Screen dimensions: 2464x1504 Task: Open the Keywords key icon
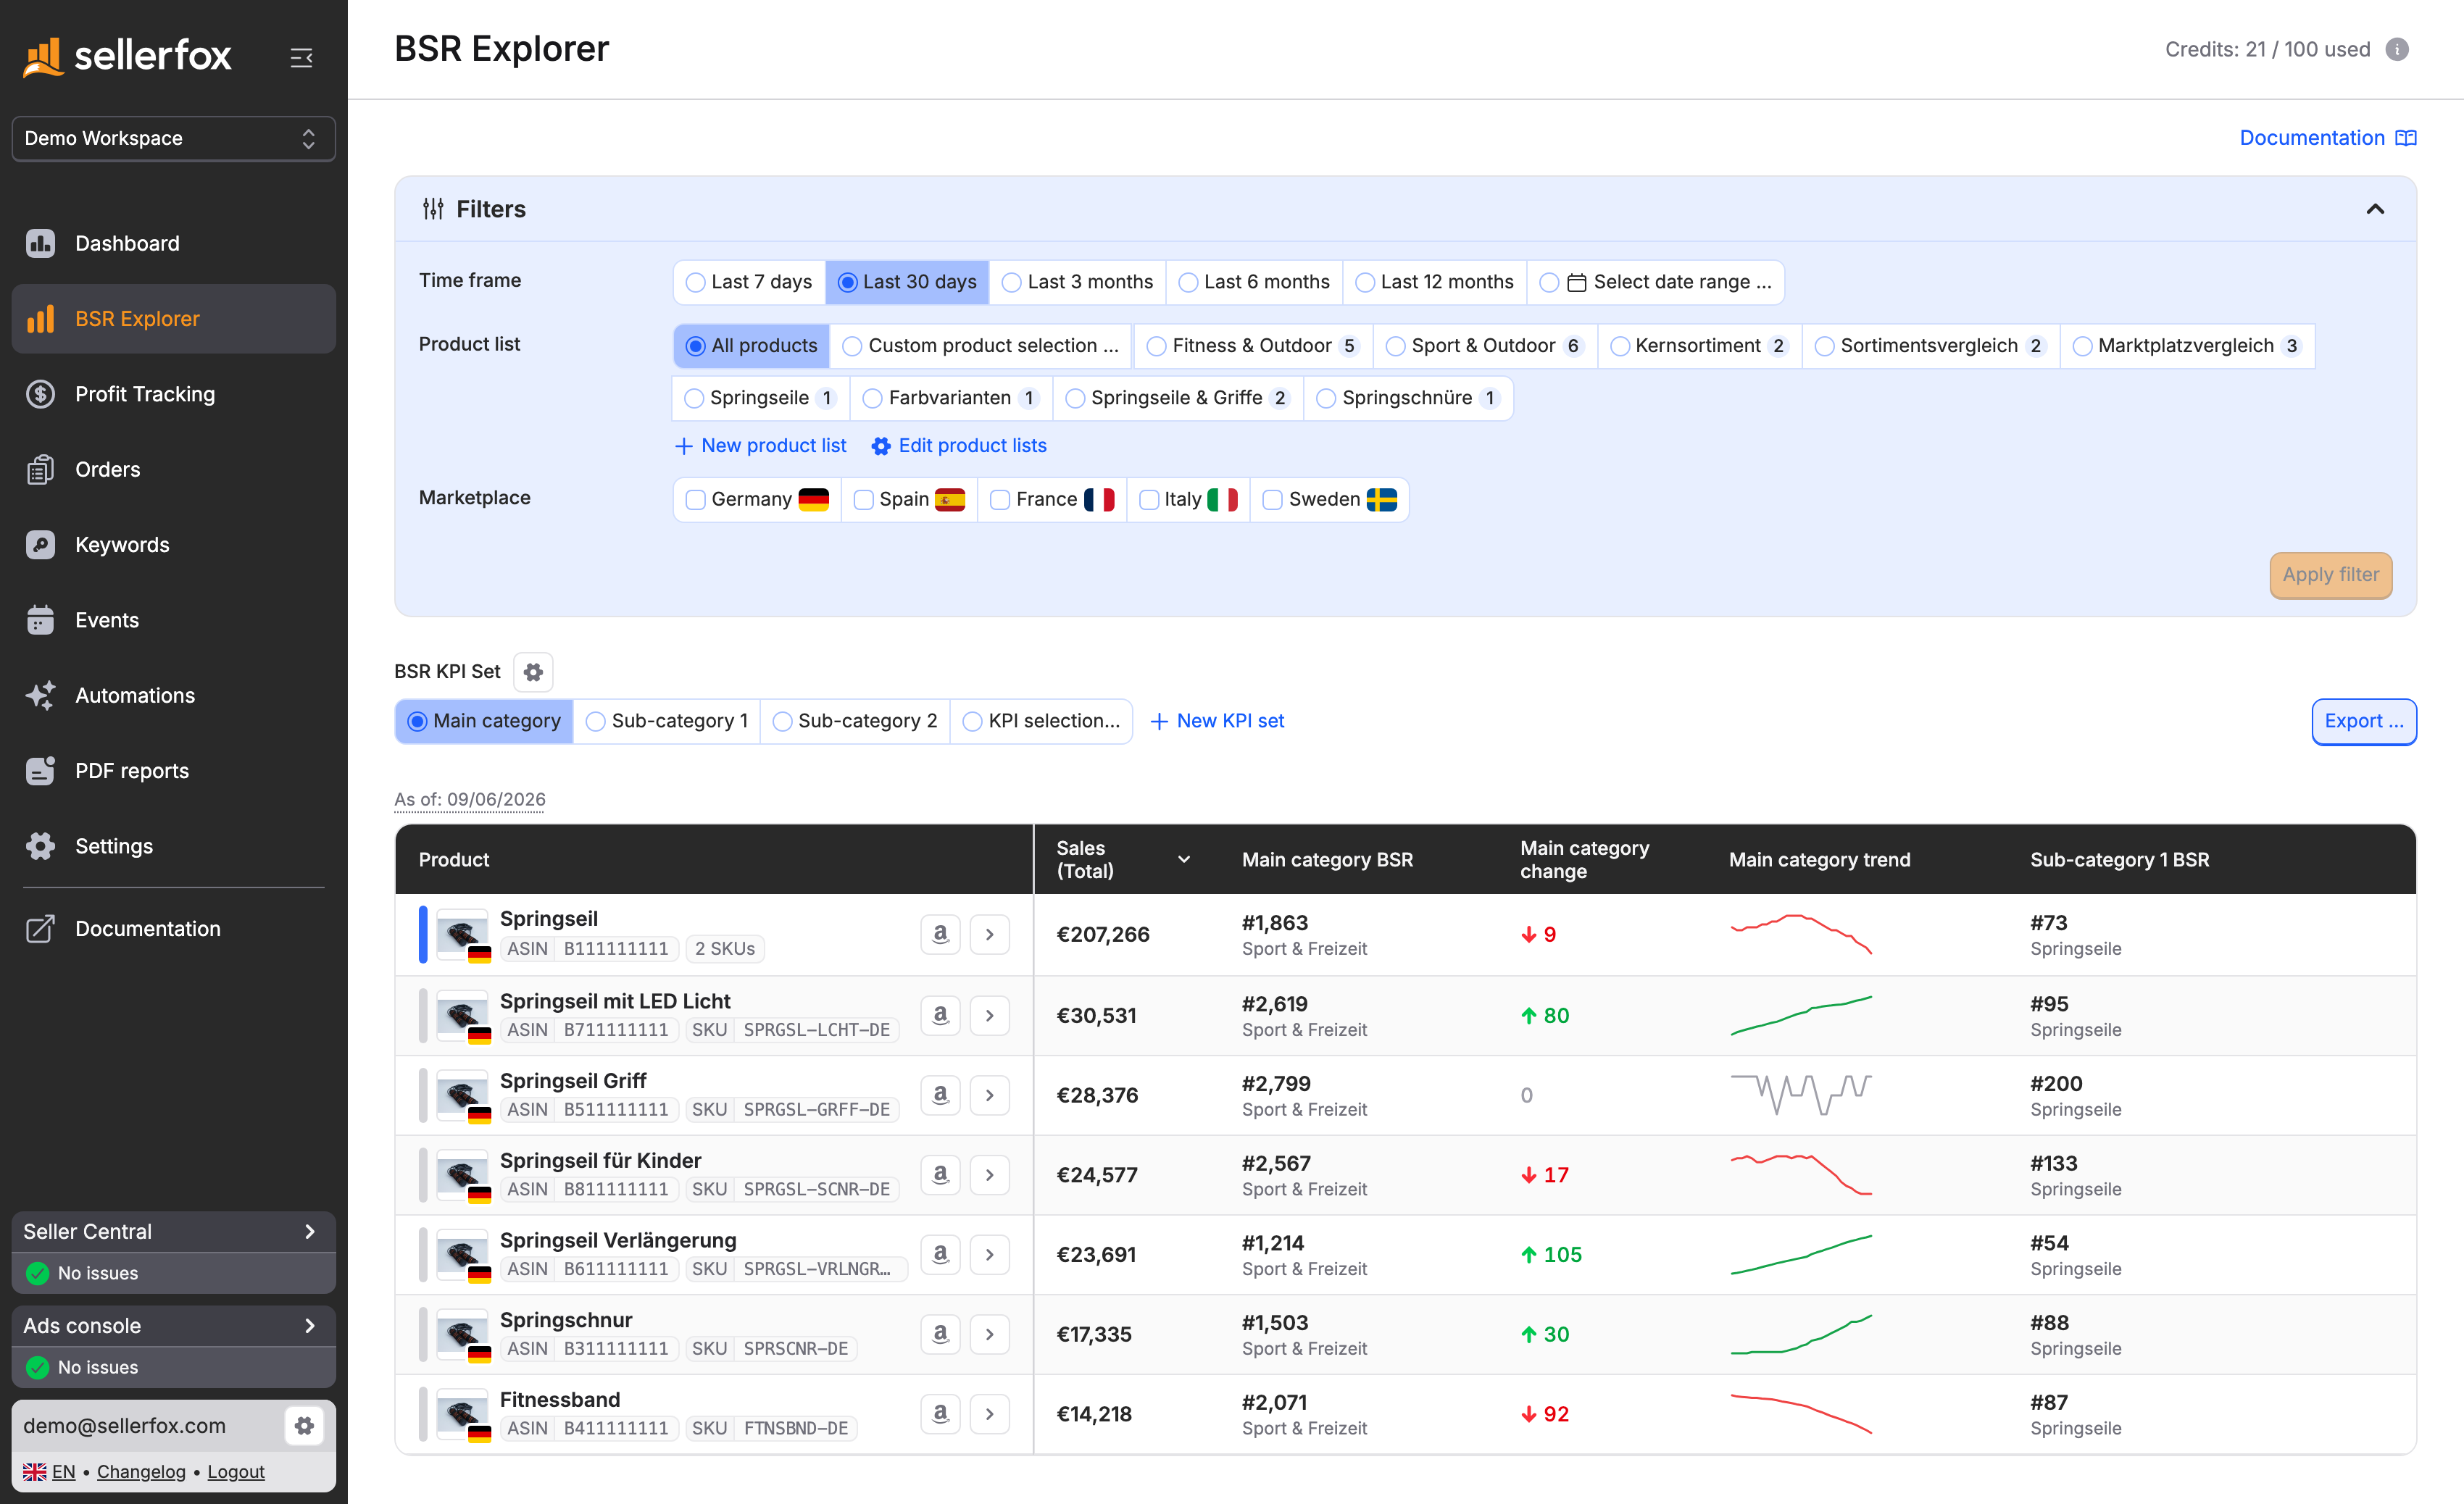click(x=40, y=544)
